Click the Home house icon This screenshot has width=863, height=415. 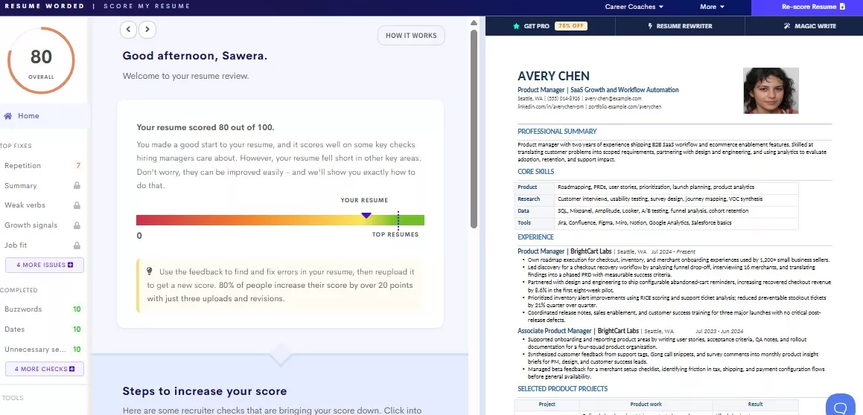click(7, 116)
